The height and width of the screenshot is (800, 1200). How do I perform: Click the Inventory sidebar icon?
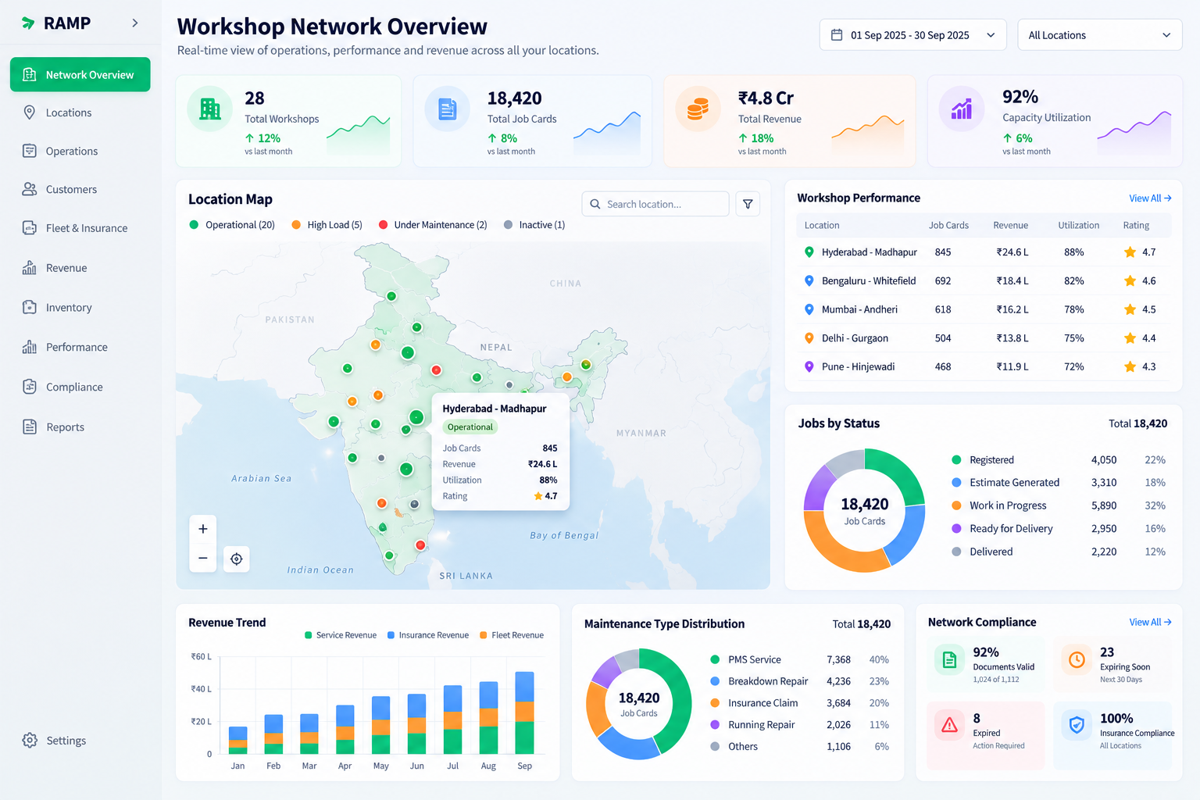(x=30, y=307)
